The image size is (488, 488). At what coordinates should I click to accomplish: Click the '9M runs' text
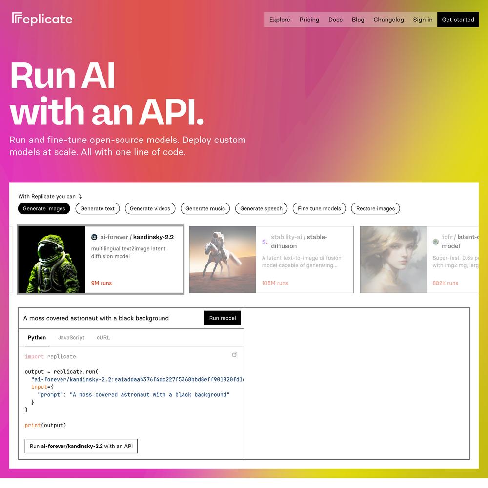pos(102,283)
